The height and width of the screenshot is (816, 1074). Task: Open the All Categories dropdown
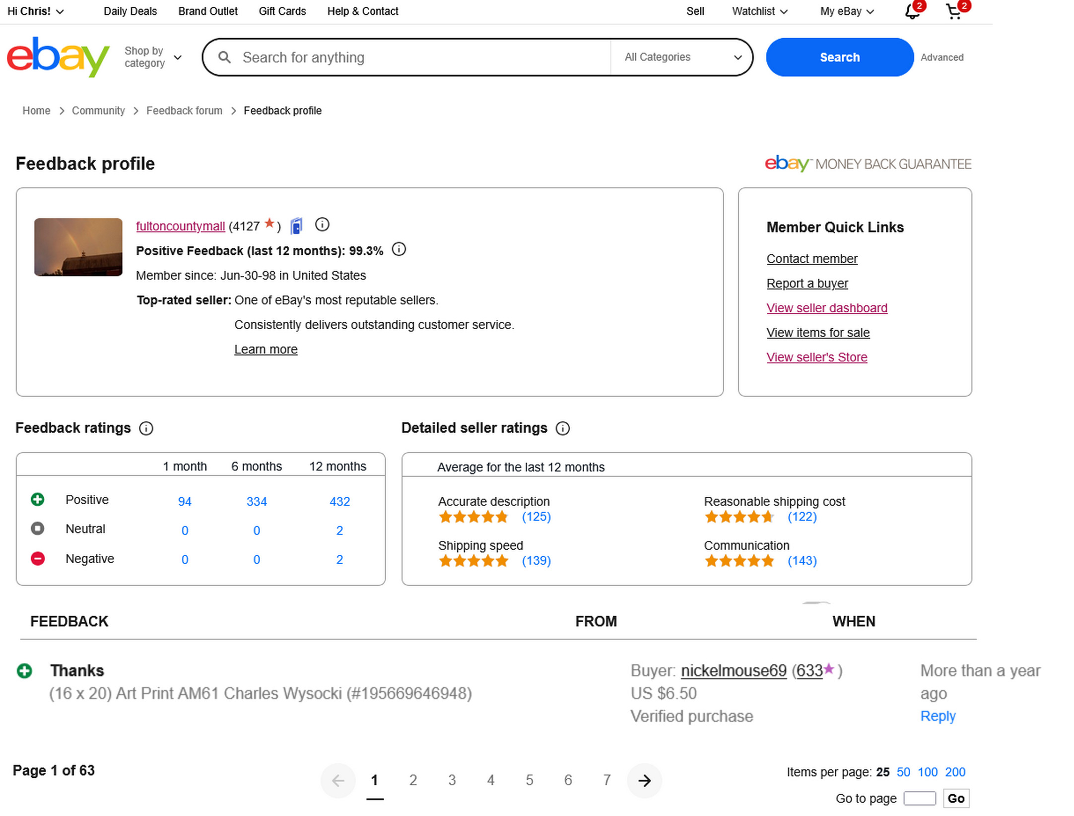pyautogui.click(x=682, y=57)
